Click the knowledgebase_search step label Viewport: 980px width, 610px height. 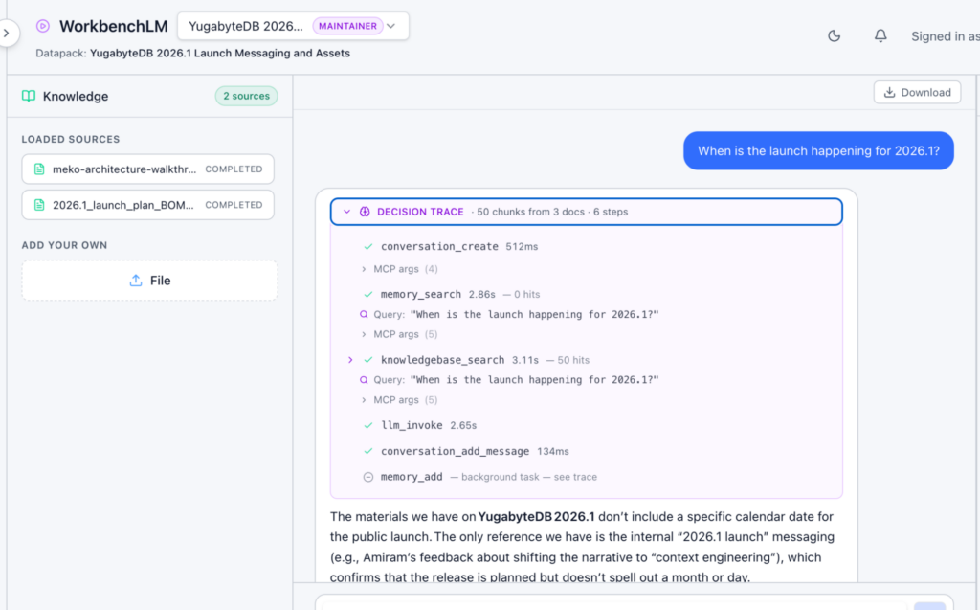[x=442, y=360]
